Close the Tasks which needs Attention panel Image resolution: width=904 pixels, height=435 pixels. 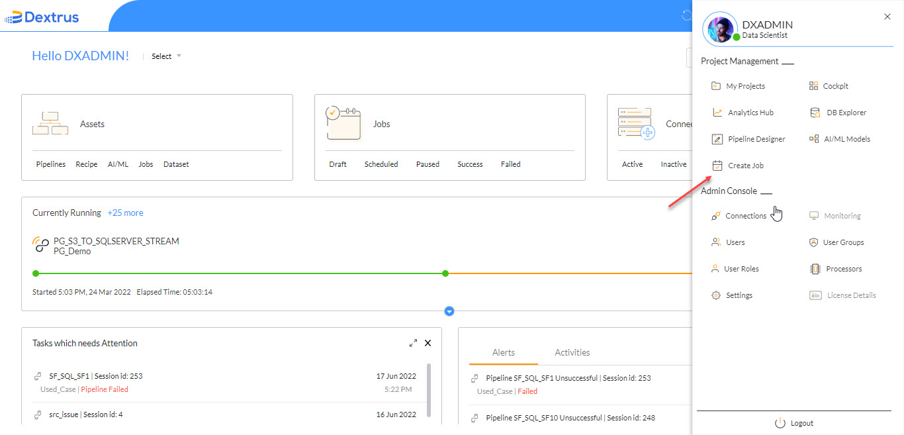click(x=428, y=343)
